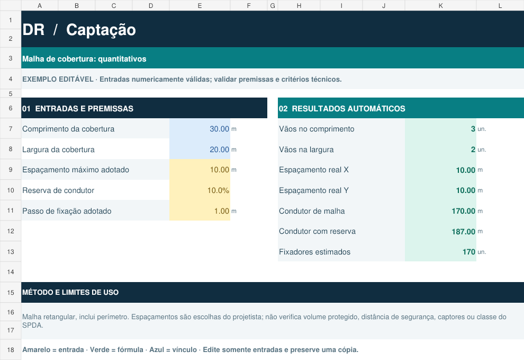The height and width of the screenshot is (360, 524).
Task: Select the Vãos no comprimento result 3
Action: pos(440,129)
